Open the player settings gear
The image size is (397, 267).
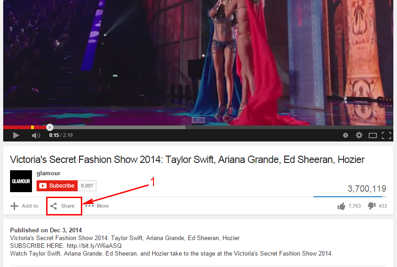pyautogui.click(x=359, y=135)
